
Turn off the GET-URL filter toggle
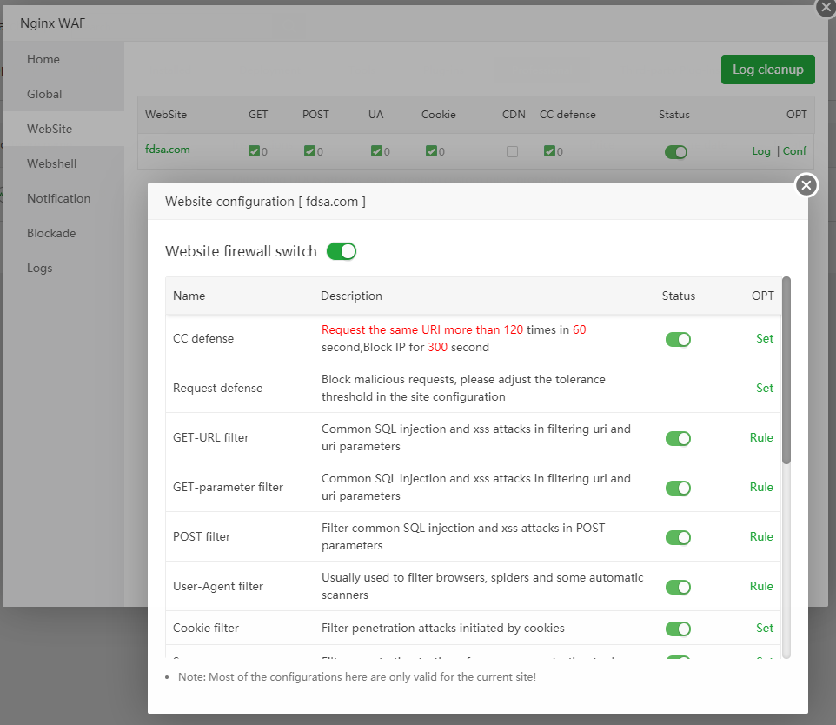678,438
